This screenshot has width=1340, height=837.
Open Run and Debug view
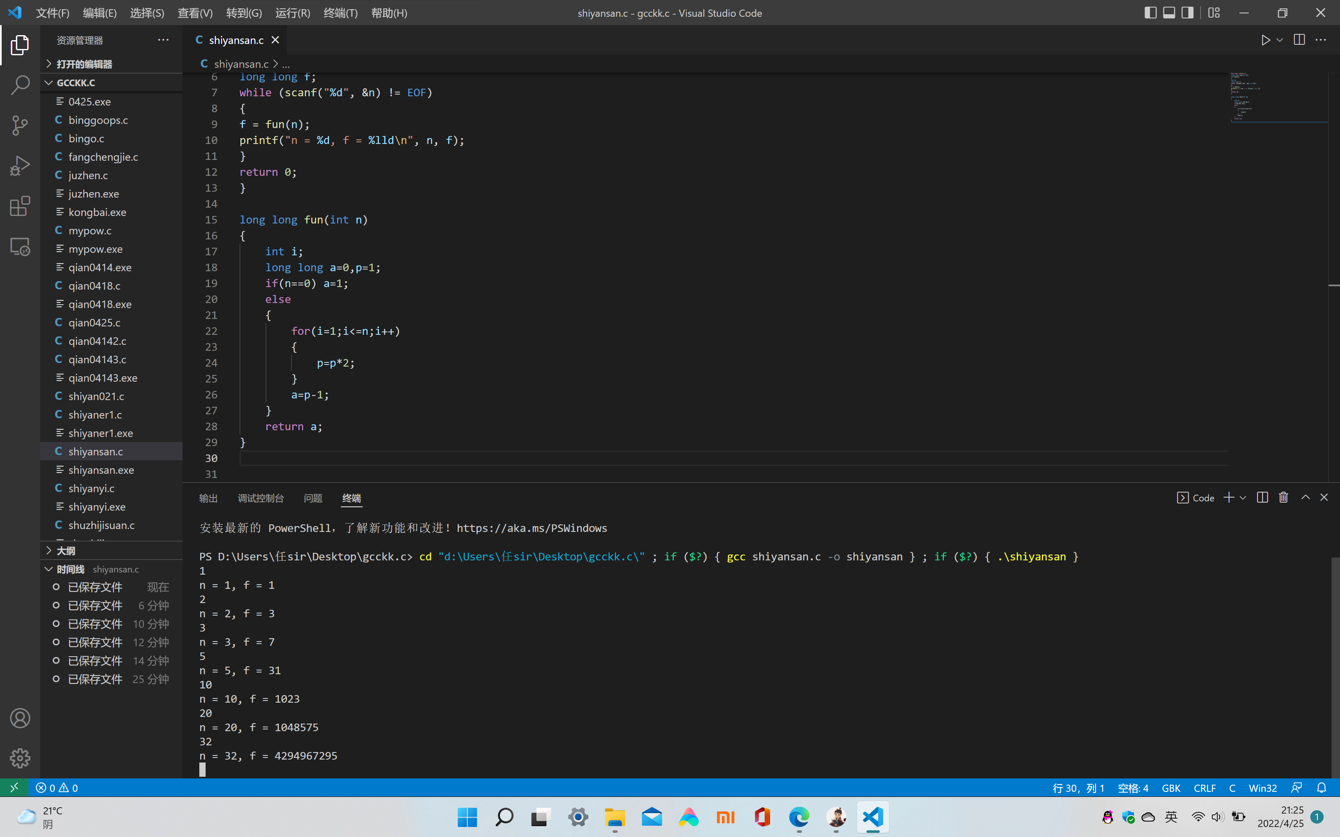[x=20, y=166]
